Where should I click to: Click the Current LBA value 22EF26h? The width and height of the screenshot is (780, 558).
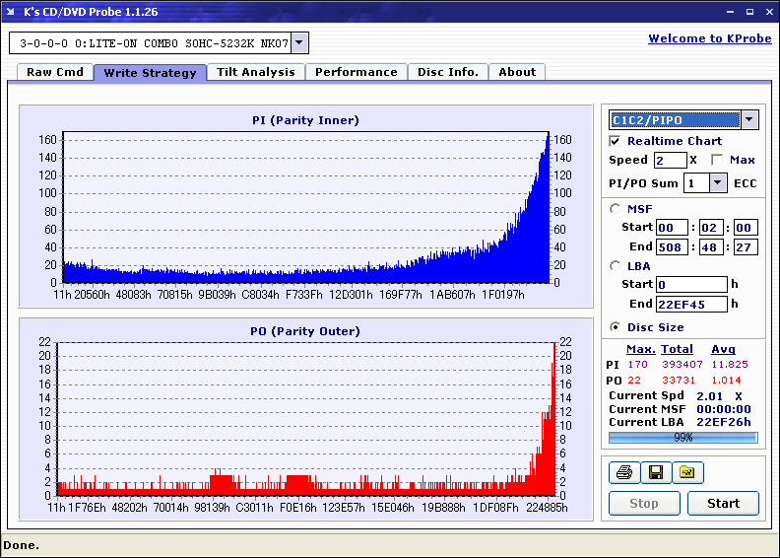(x=723, y=422)
